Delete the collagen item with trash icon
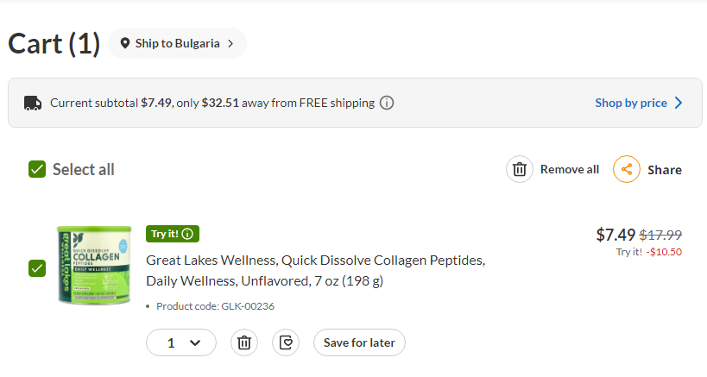This screenshot has width=707, height=377. [244, 342]
